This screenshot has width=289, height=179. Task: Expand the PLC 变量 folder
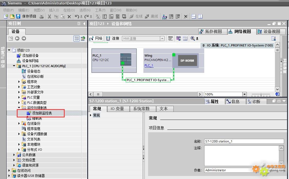(19, 97)
